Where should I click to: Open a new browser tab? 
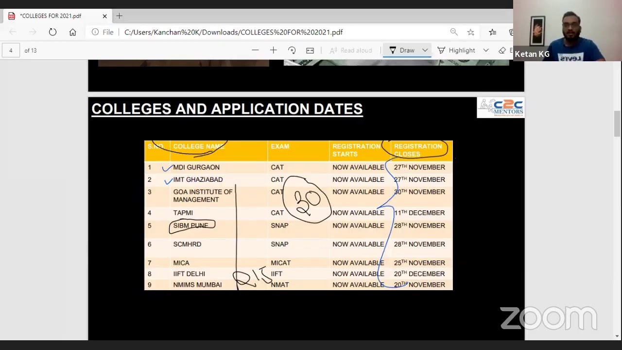pyautogui.click(x=120, y=16)
